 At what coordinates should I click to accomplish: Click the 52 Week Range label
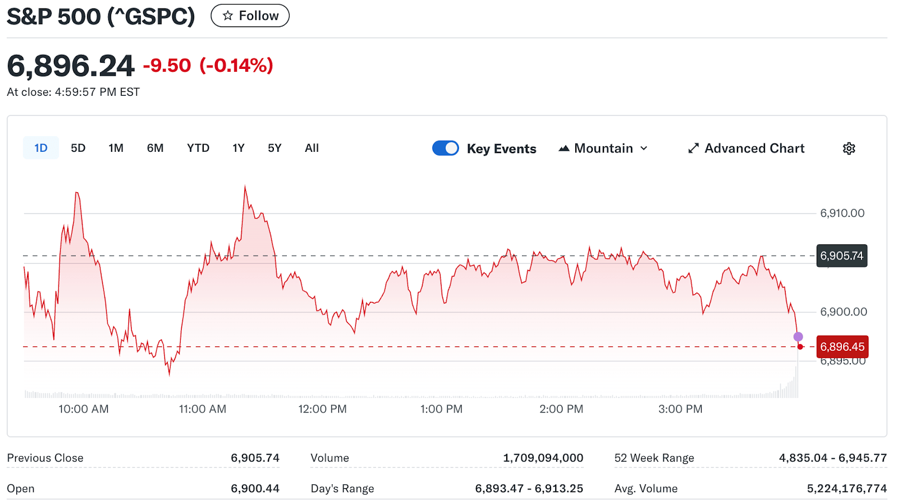pos(654,458)
